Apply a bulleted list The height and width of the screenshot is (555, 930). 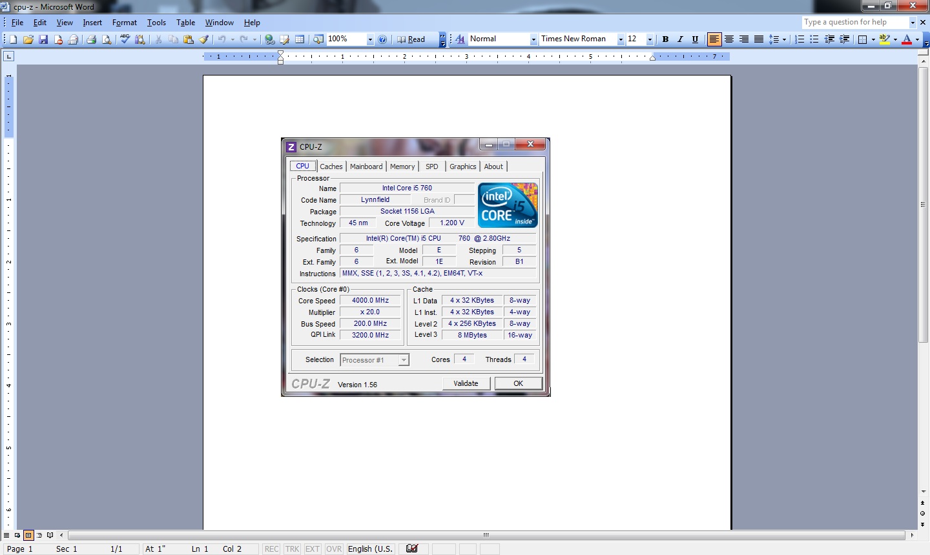814,39
